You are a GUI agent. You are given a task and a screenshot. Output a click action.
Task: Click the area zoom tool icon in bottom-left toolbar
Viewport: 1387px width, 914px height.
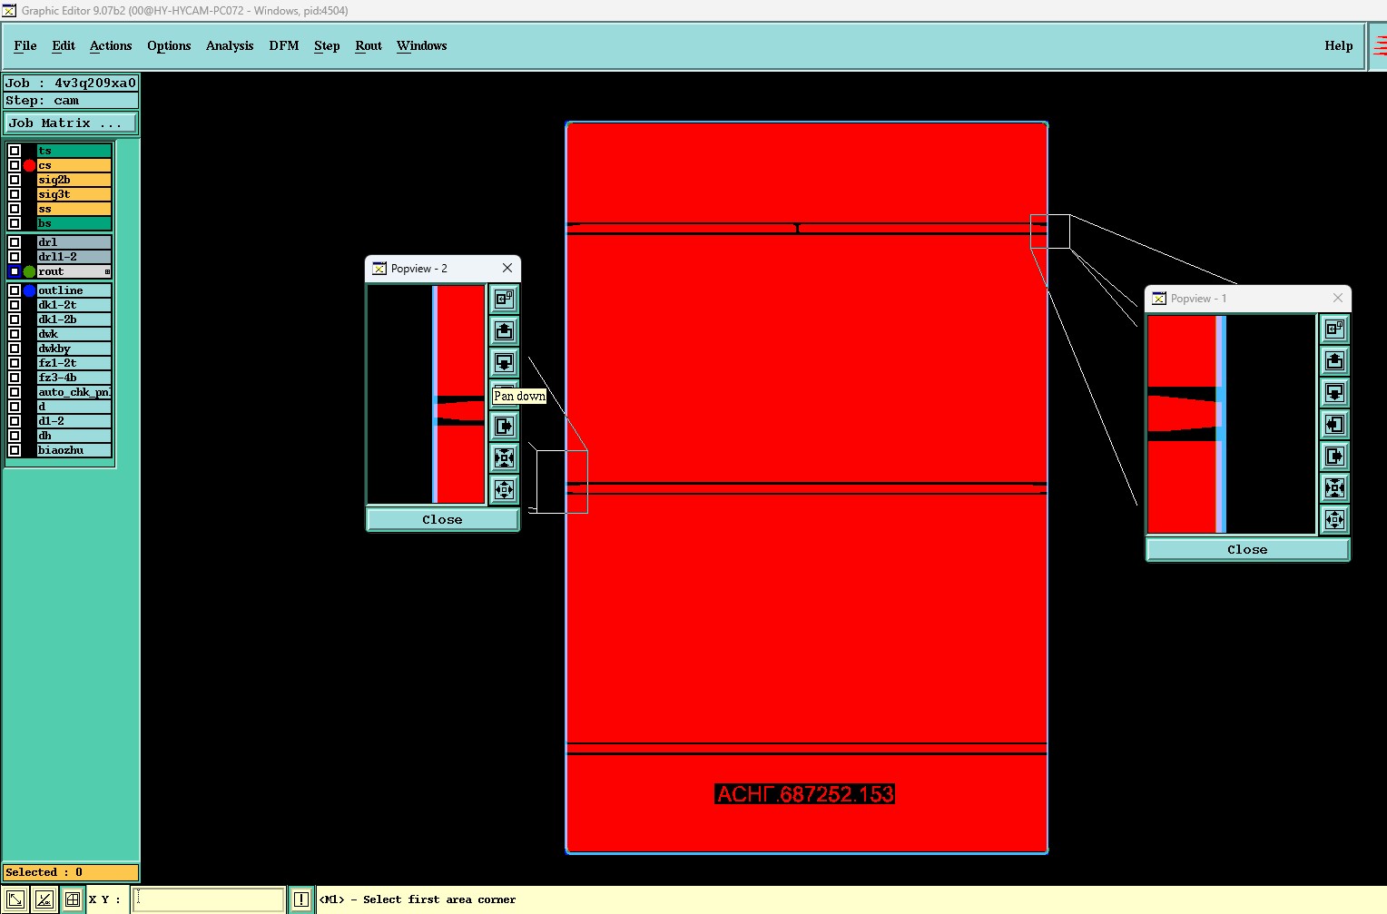click(x=15, y=899)
